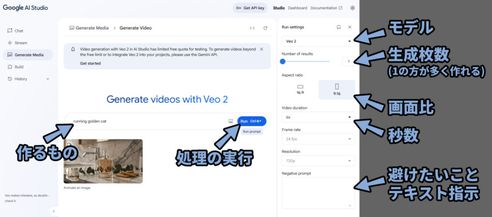This screenshot has width=492, height=217.
Task: Select the 9:16 aspect ratio
Action: coord(337,90)
